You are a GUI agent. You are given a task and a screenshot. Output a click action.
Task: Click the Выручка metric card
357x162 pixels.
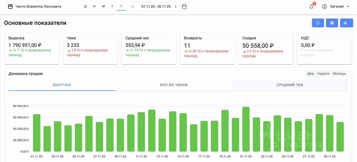(32, 49)
